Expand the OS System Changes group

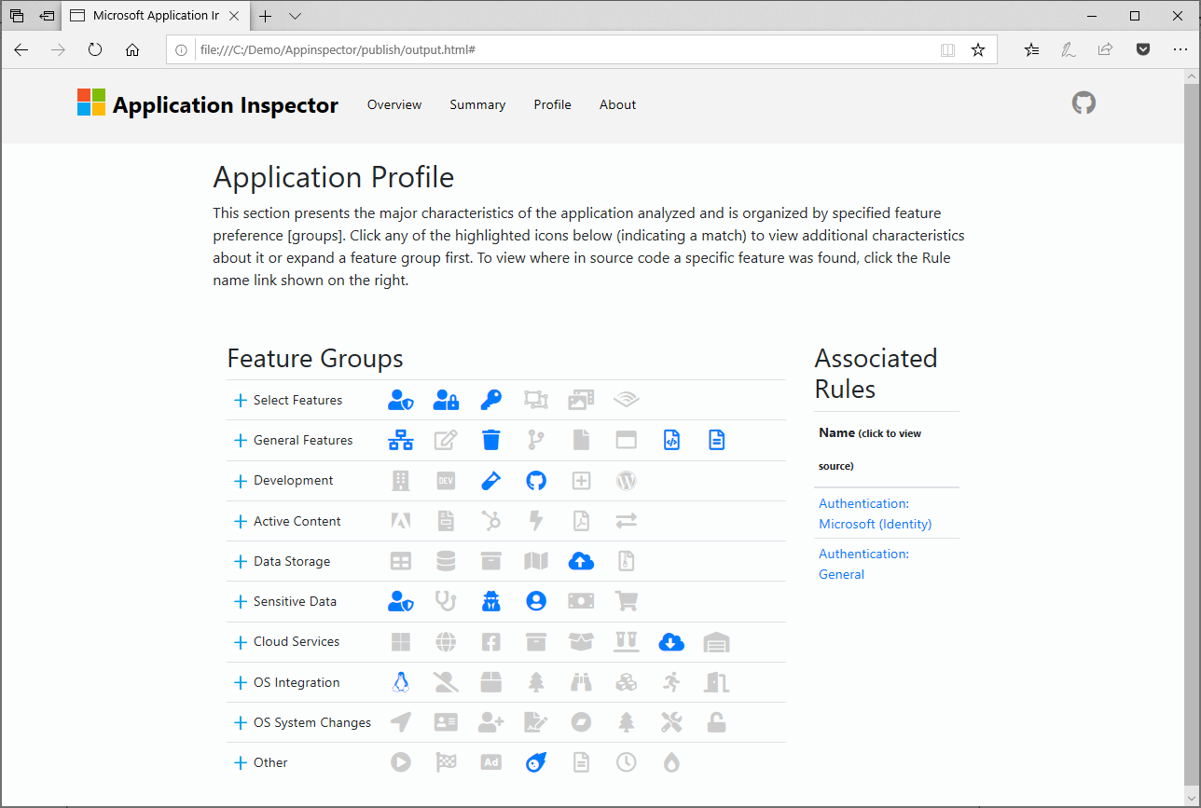click(241, 723)
